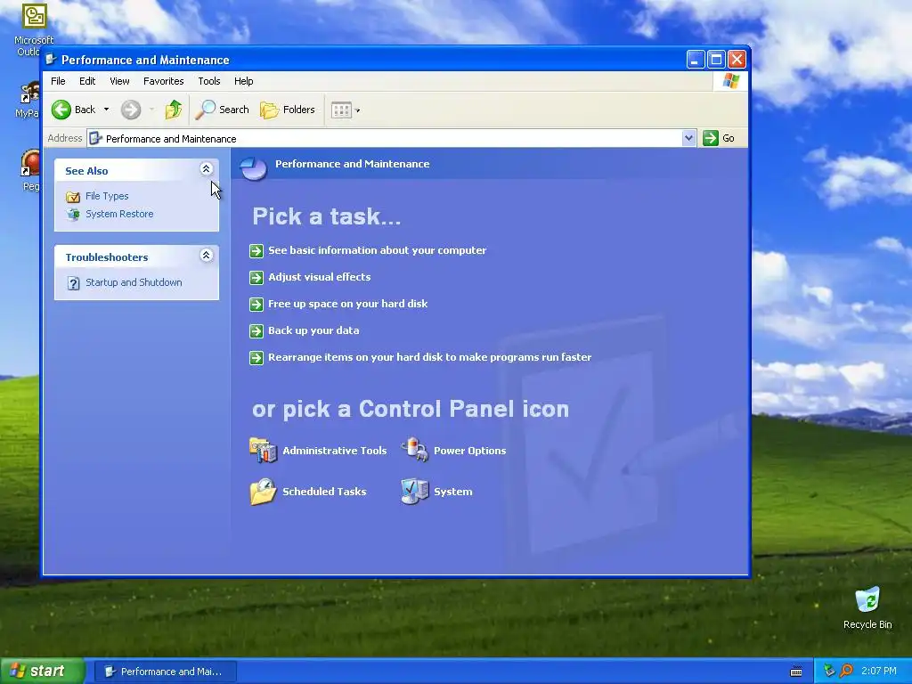Click the green Go arrow icon
The width and height of the screenshot is (912, 684).
coord(710,138)
